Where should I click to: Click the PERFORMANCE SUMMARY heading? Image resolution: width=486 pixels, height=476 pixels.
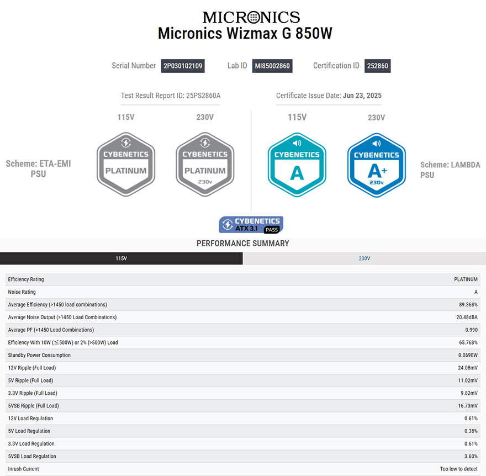(x=242, y=244)
